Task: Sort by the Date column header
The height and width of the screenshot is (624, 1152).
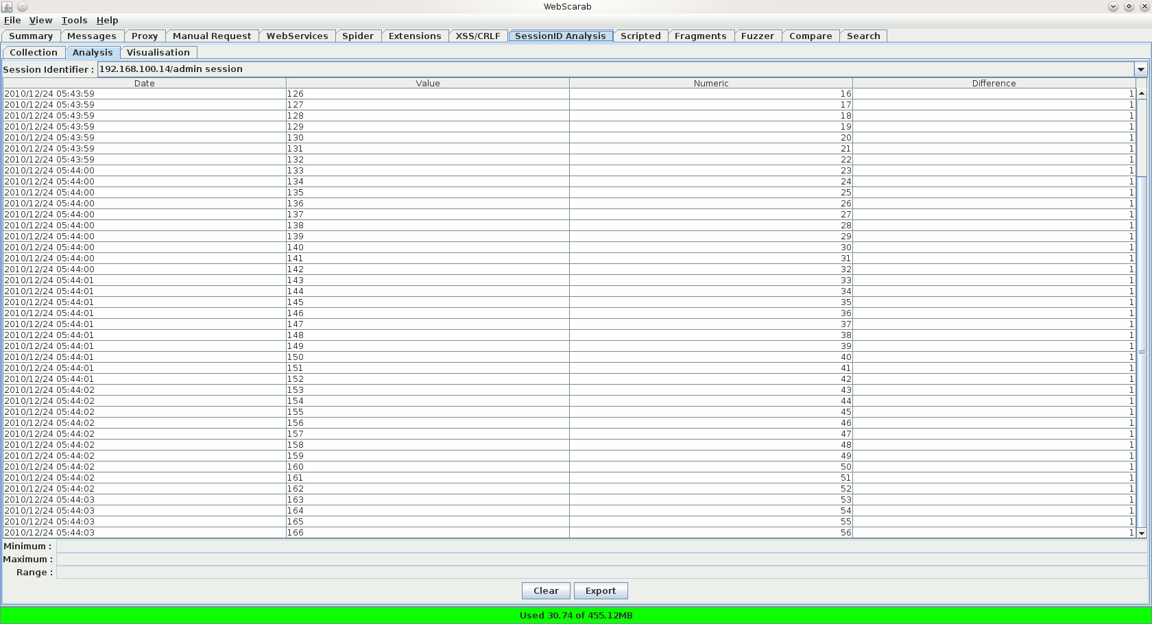Action: (144, 84)
